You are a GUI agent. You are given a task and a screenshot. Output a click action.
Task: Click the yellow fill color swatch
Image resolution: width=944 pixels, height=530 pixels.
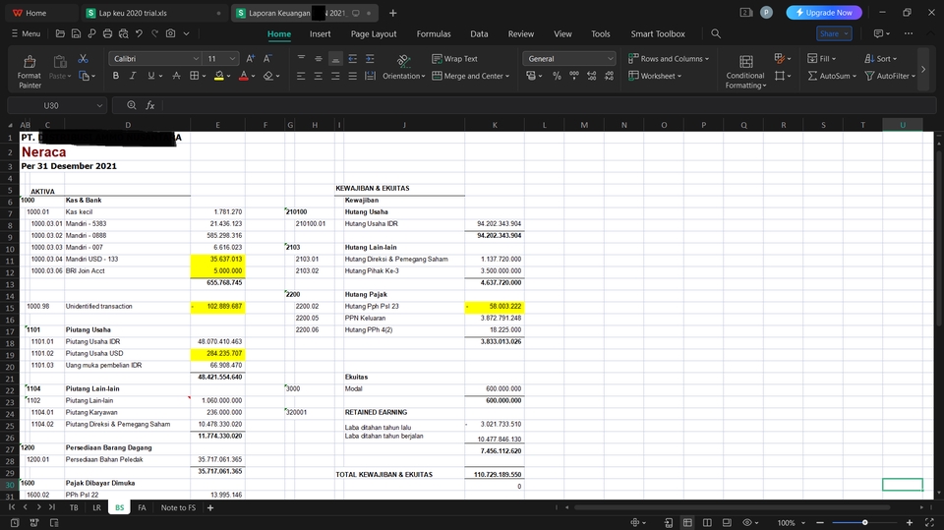click(219, 76)
